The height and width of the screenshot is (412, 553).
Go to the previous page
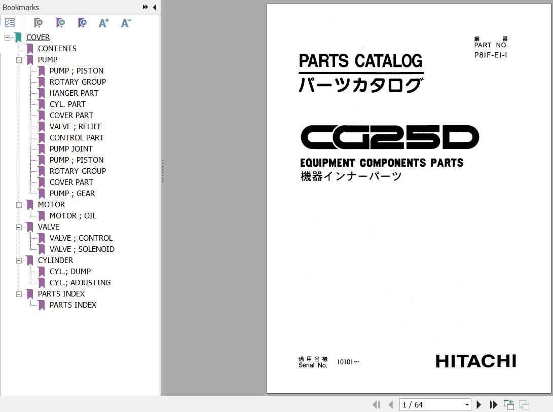click(390, 404)
